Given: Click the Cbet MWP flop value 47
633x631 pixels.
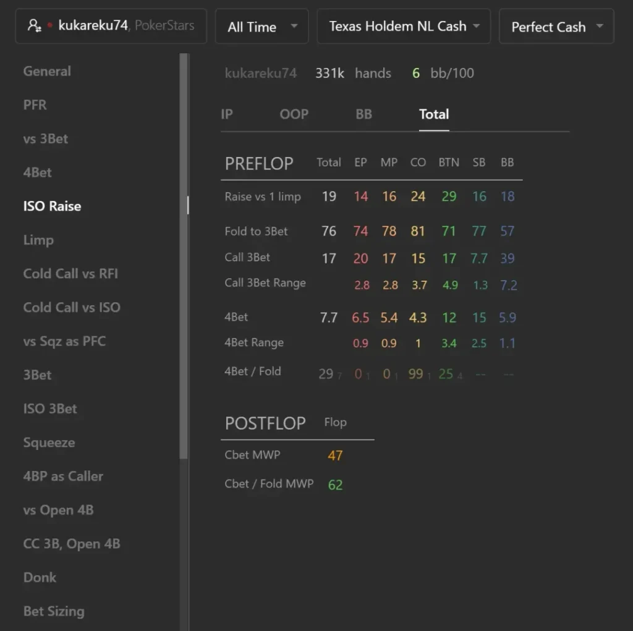Looking at the screenshot, I should (x=335, y=455).
